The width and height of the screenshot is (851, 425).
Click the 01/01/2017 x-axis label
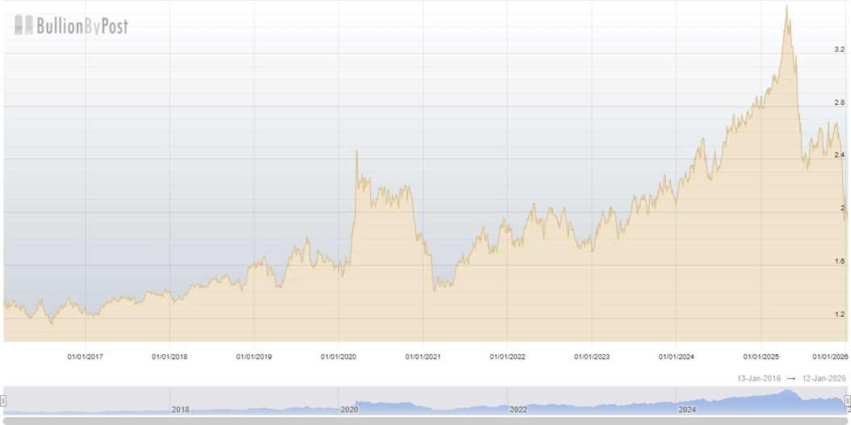click(x=86, y=356)
